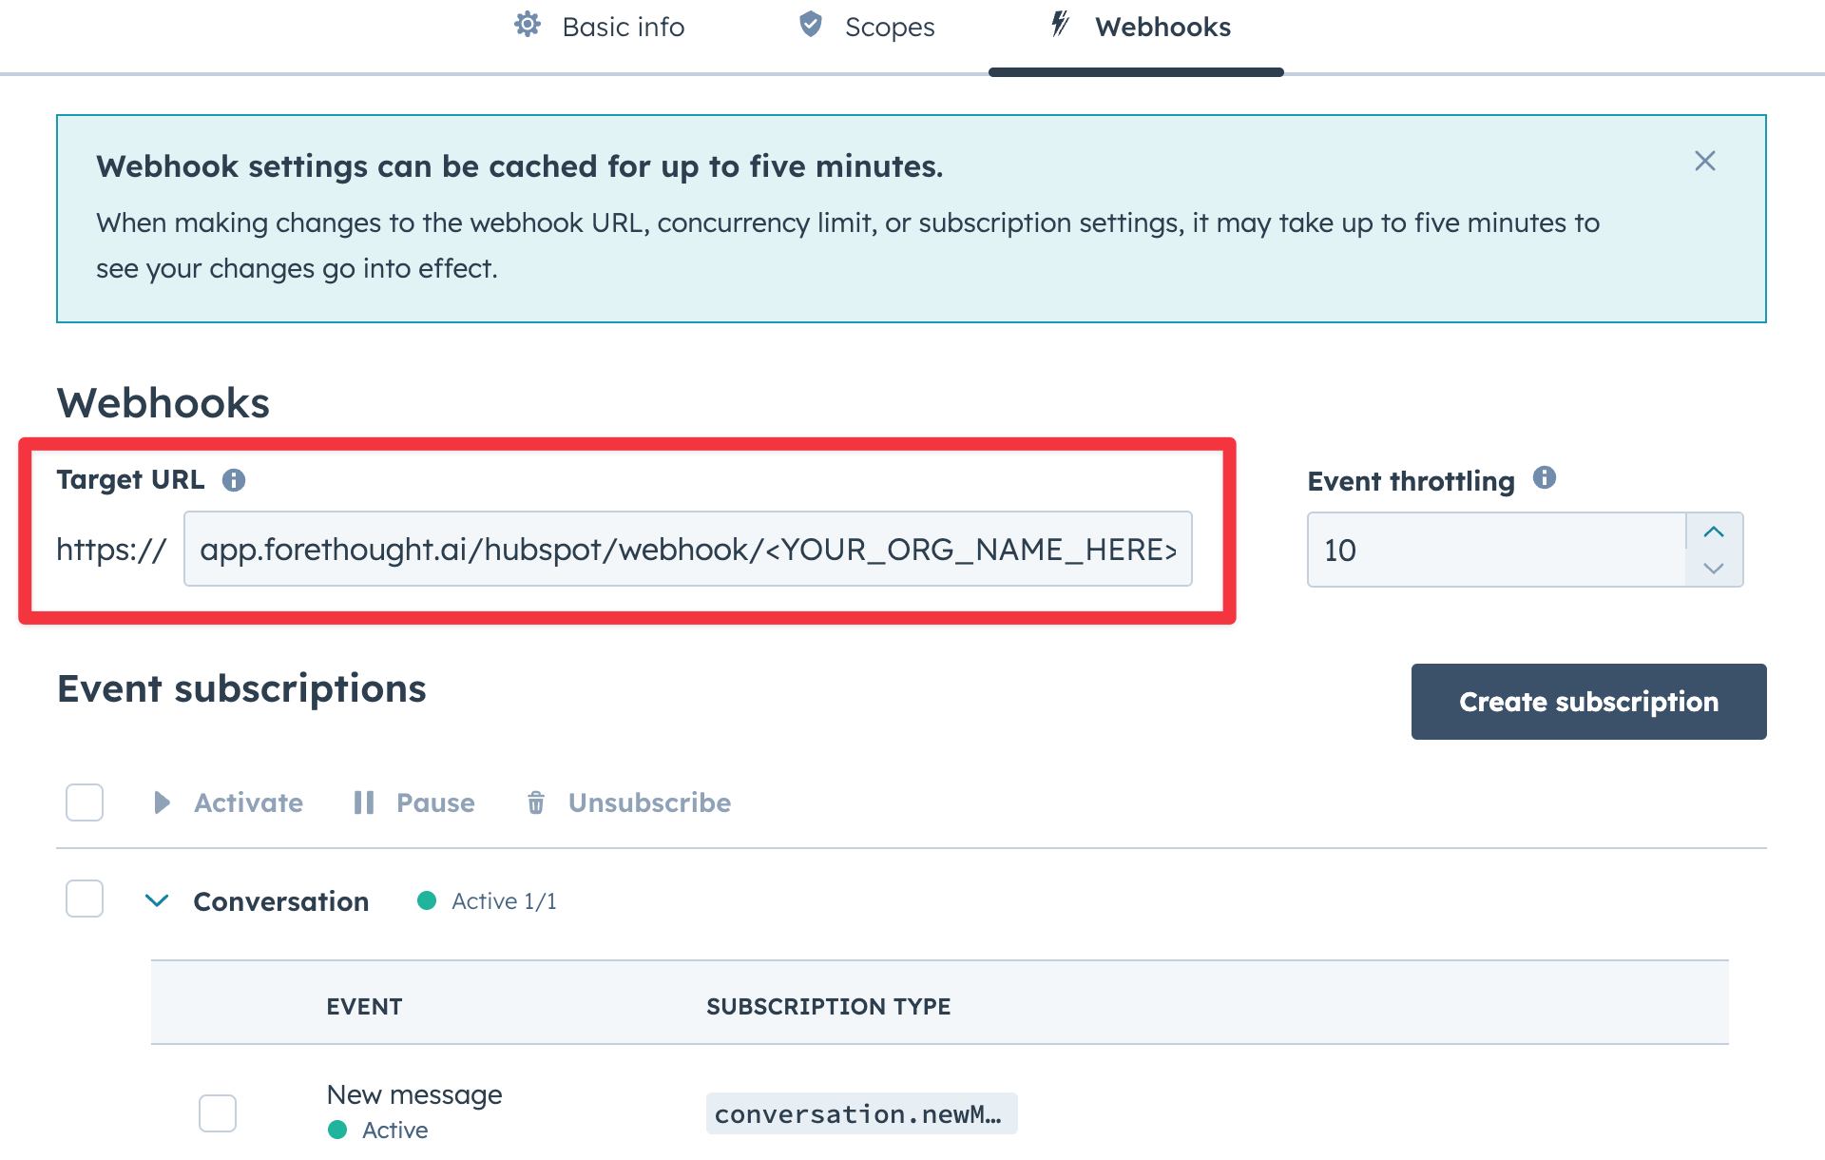Check the select-all subscriptions checkbox
Image resolution: width=1825 pixels, height=1160 pixels.
(85, 802)
